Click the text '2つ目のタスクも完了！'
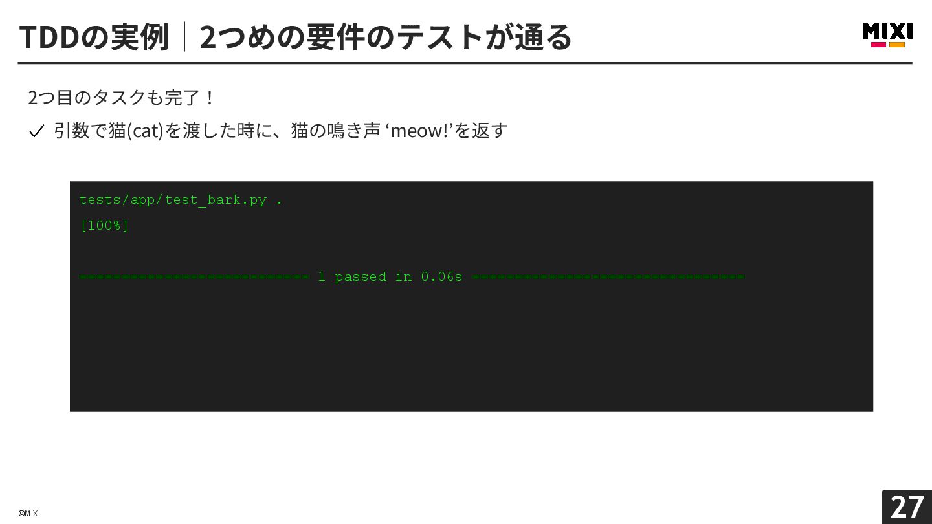 pyautogui.click(x=121, y=98)
